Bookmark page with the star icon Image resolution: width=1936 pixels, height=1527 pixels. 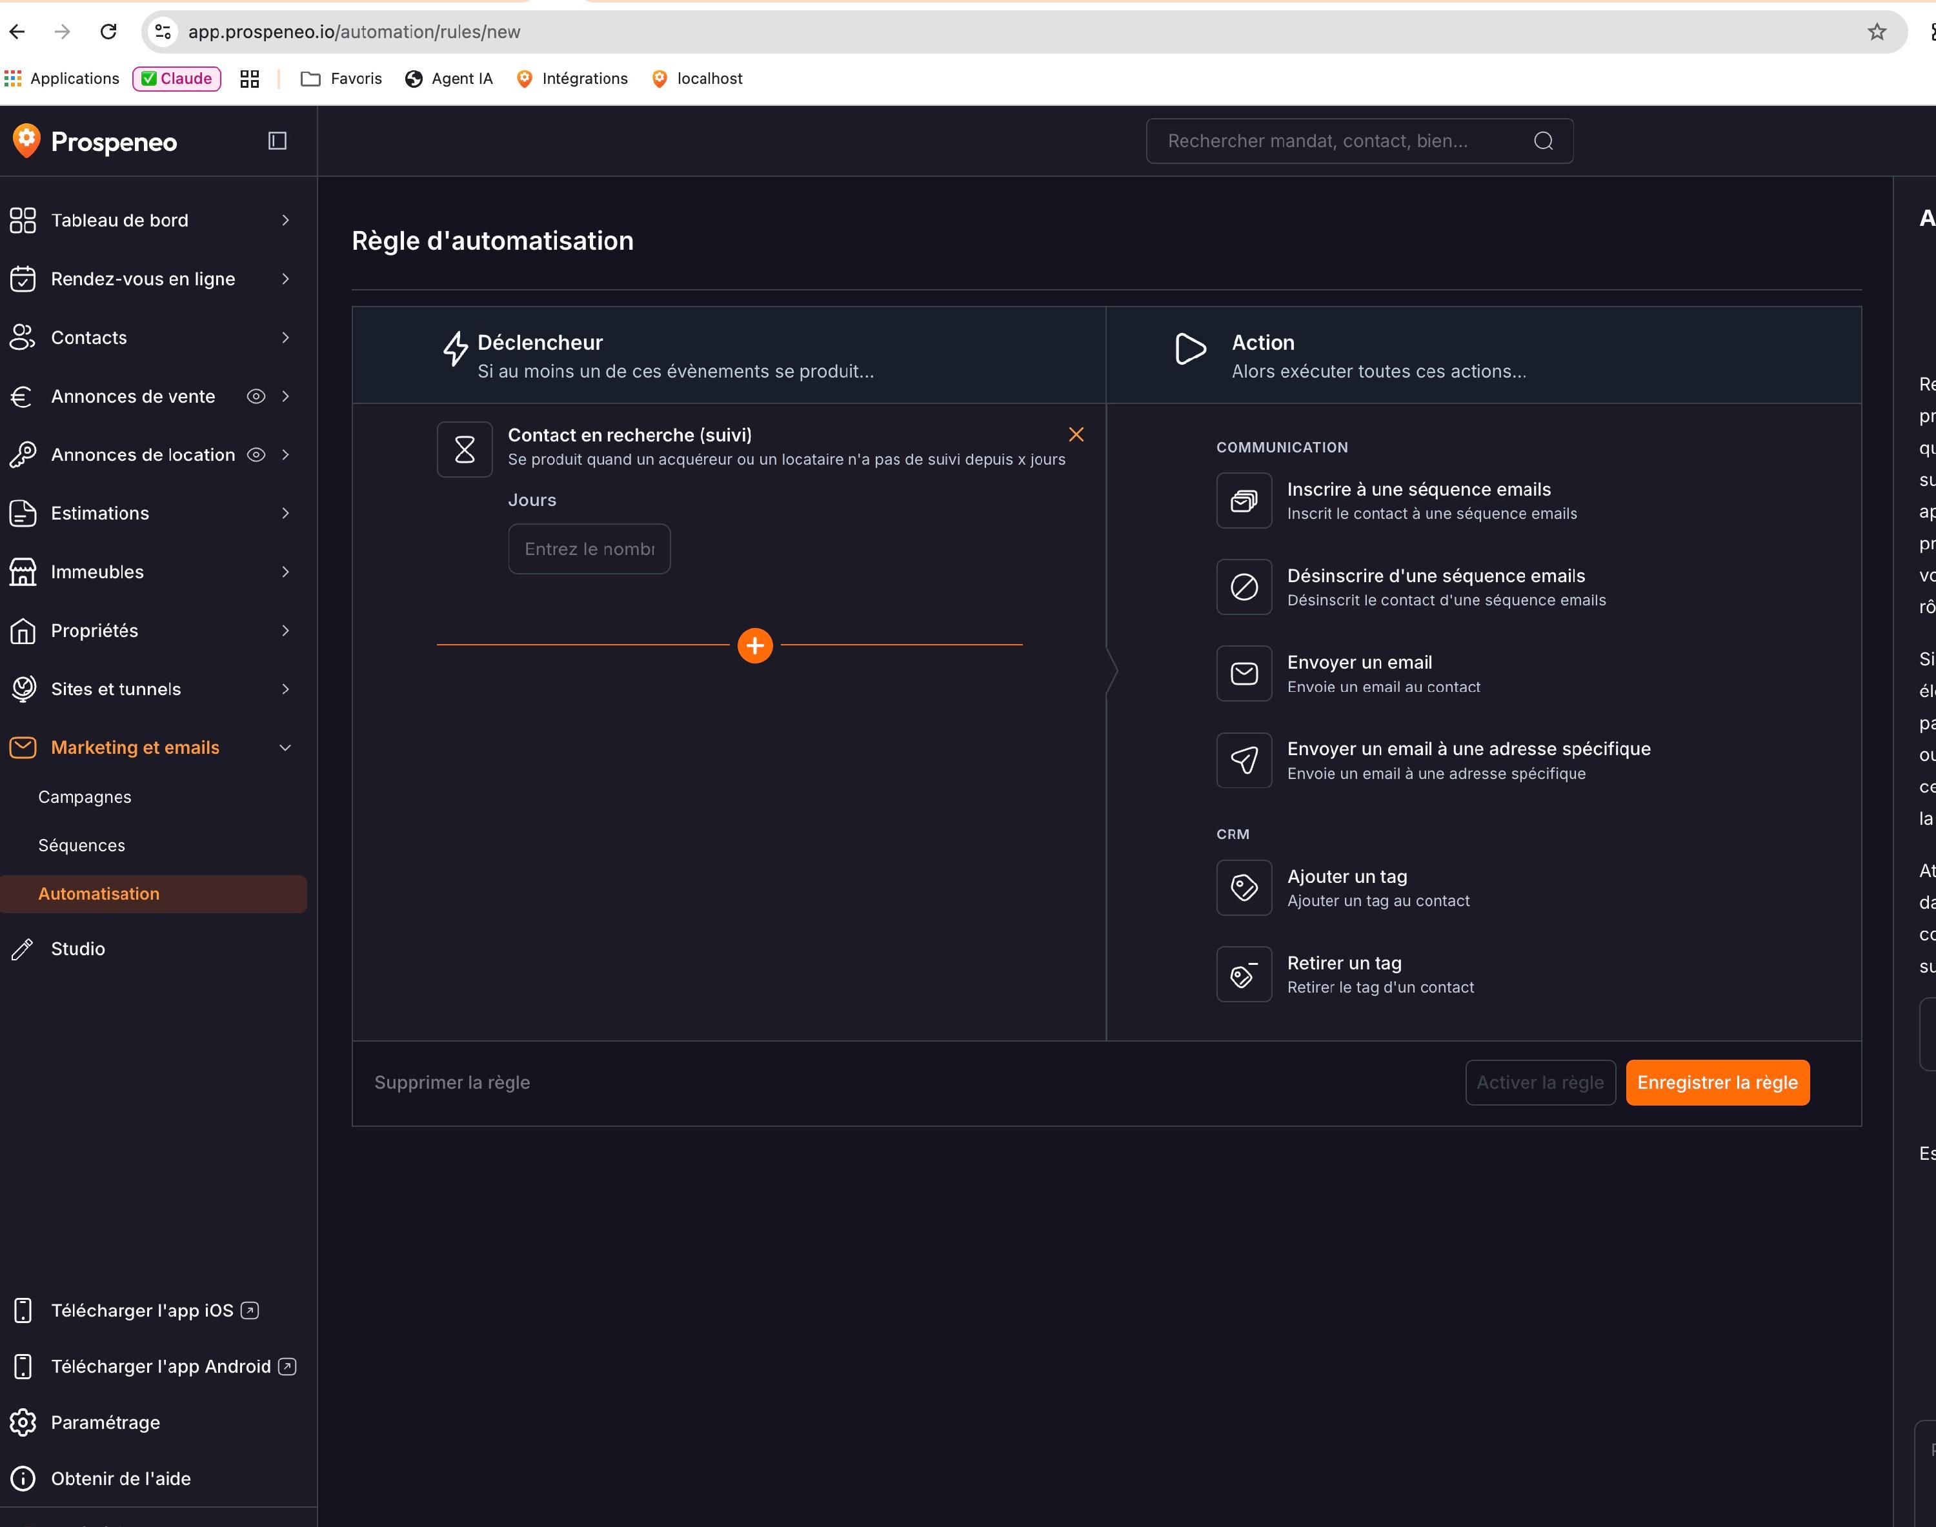click(1876, 32)
